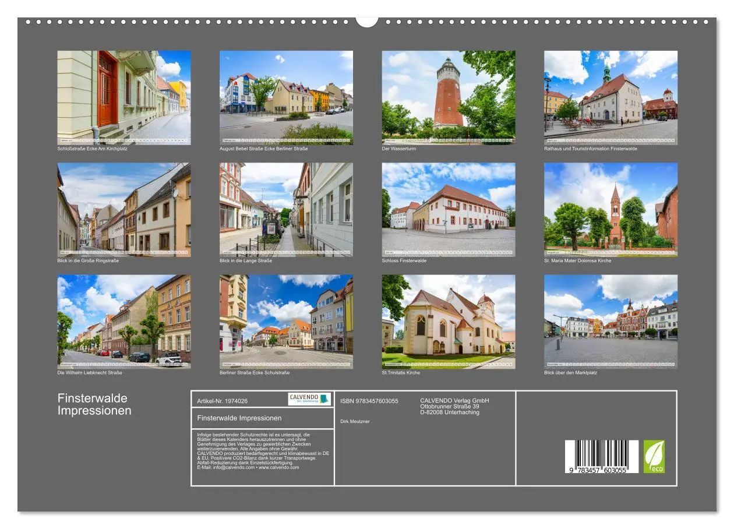Click the CALVENDO publisher logo
This screenshot has height=529, width=734.
click(309, 399)
